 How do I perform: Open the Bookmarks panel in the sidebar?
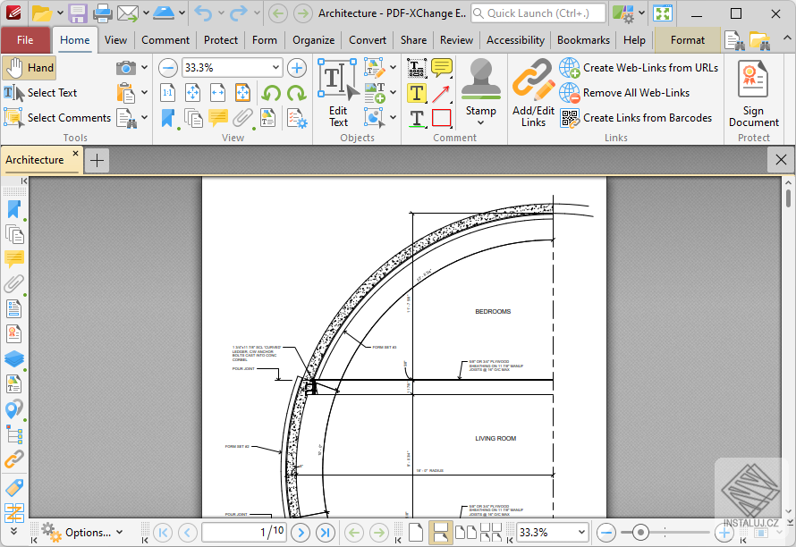13,208
